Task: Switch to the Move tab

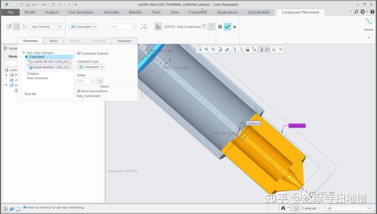Action: pyautogui.click(x=53, y=41)
